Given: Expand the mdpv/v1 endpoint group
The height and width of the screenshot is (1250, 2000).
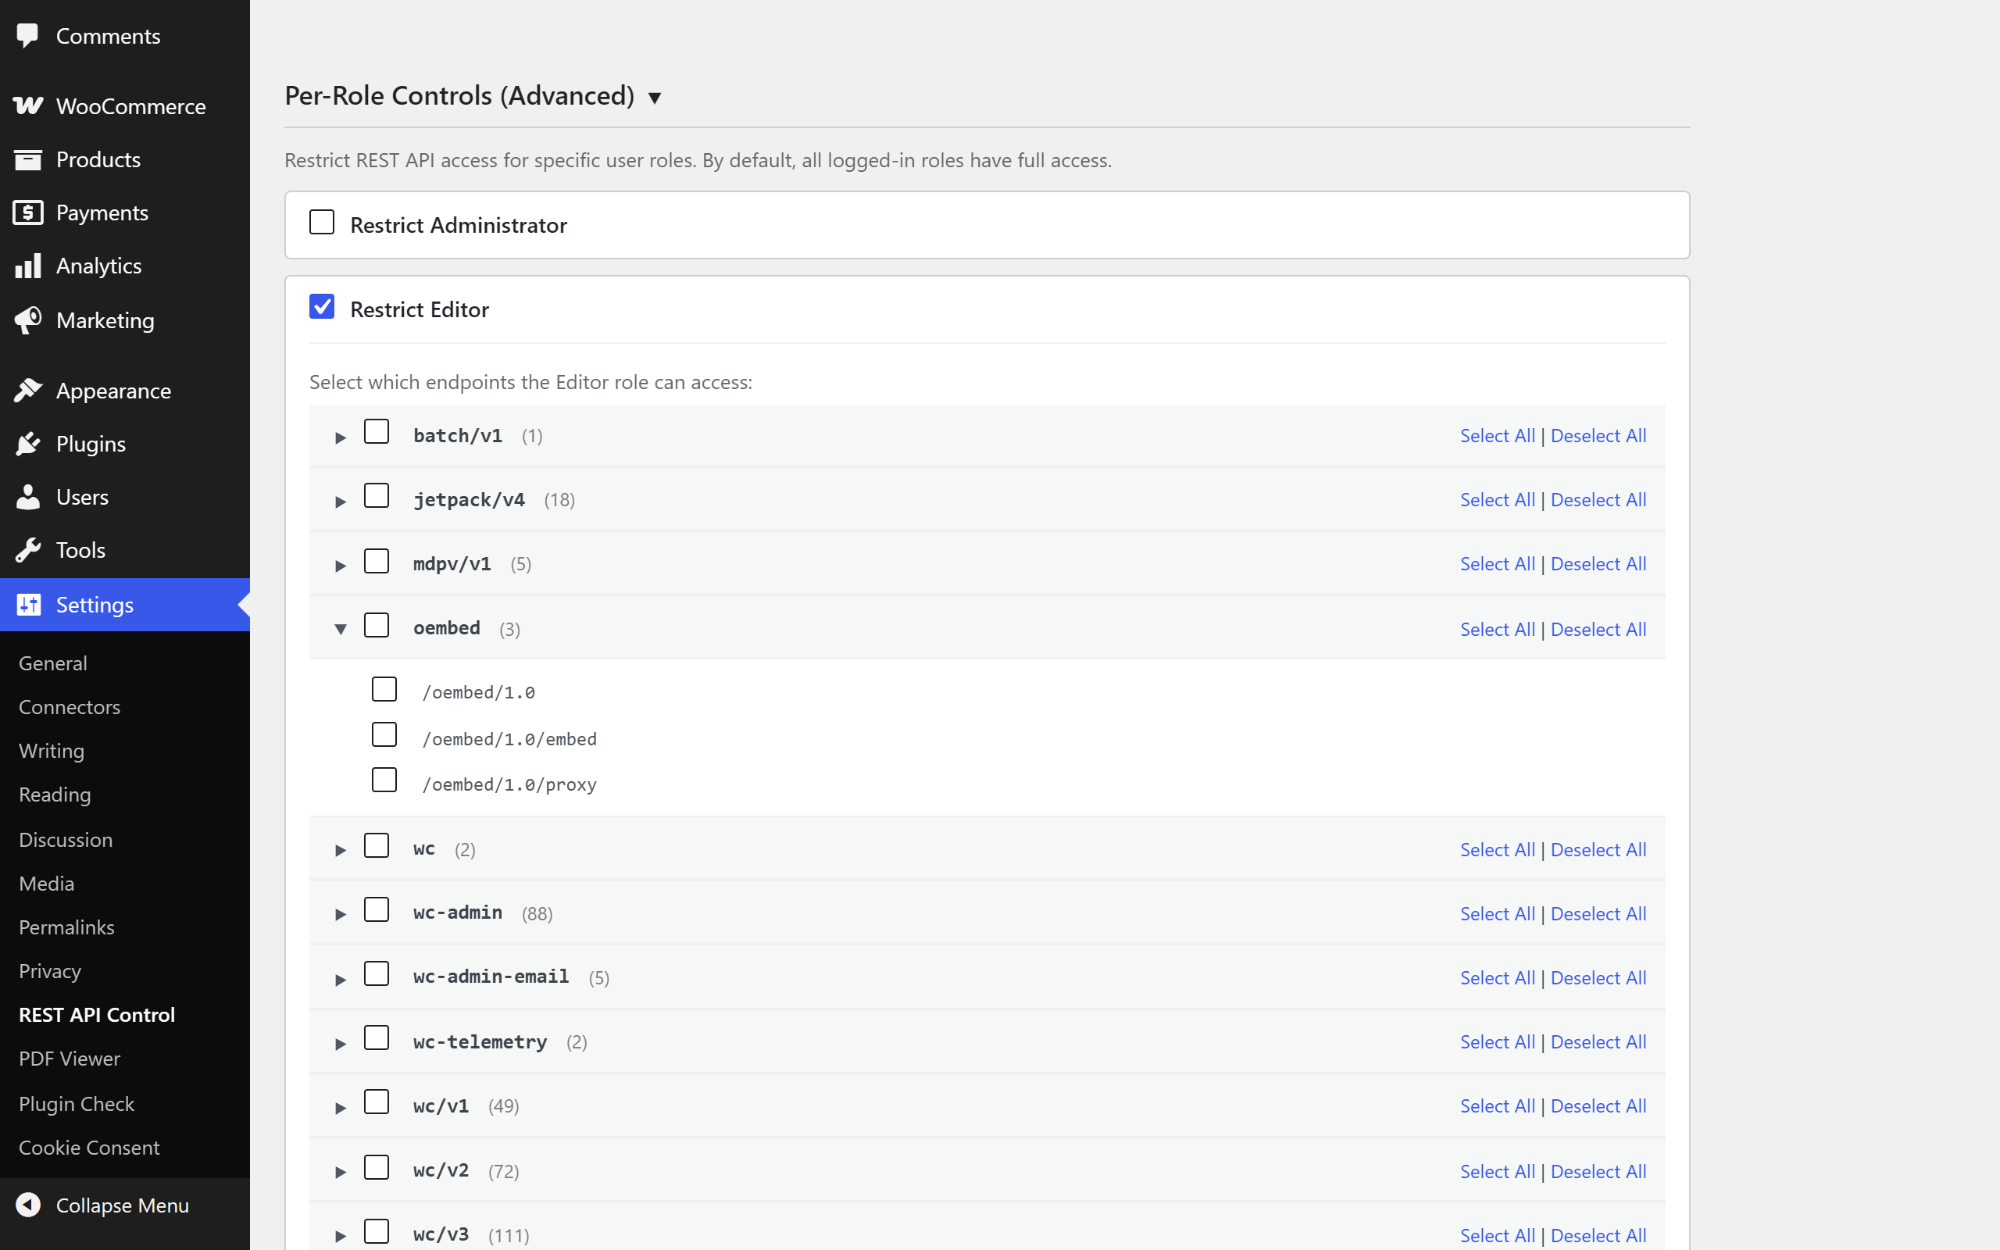Looking at the screenshot, I should tap(340, 566).
